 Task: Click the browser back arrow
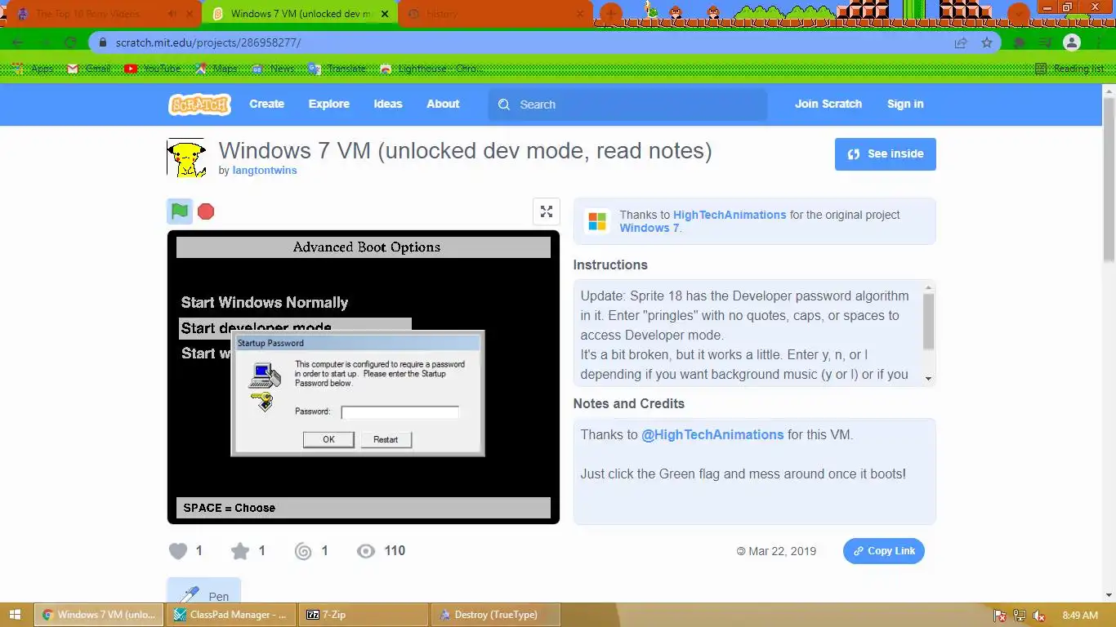tap(18, 42)
